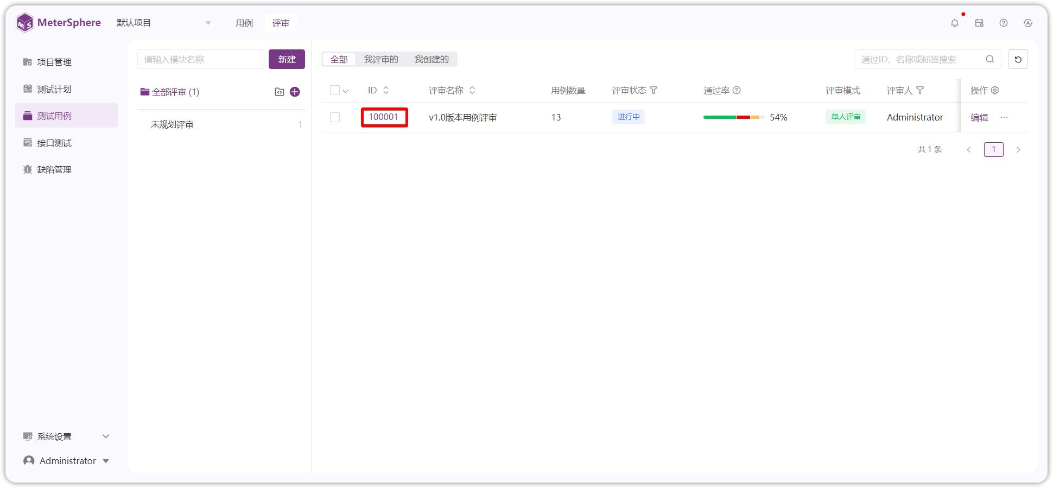Screen dimensions: 1053x488
Task: Filter the 评审人 column
Action: (920, 90)
